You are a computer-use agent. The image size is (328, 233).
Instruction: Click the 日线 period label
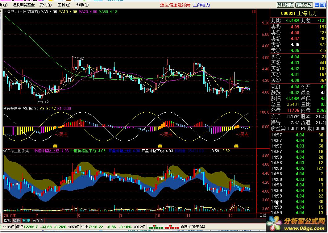[x=263, y=215]
